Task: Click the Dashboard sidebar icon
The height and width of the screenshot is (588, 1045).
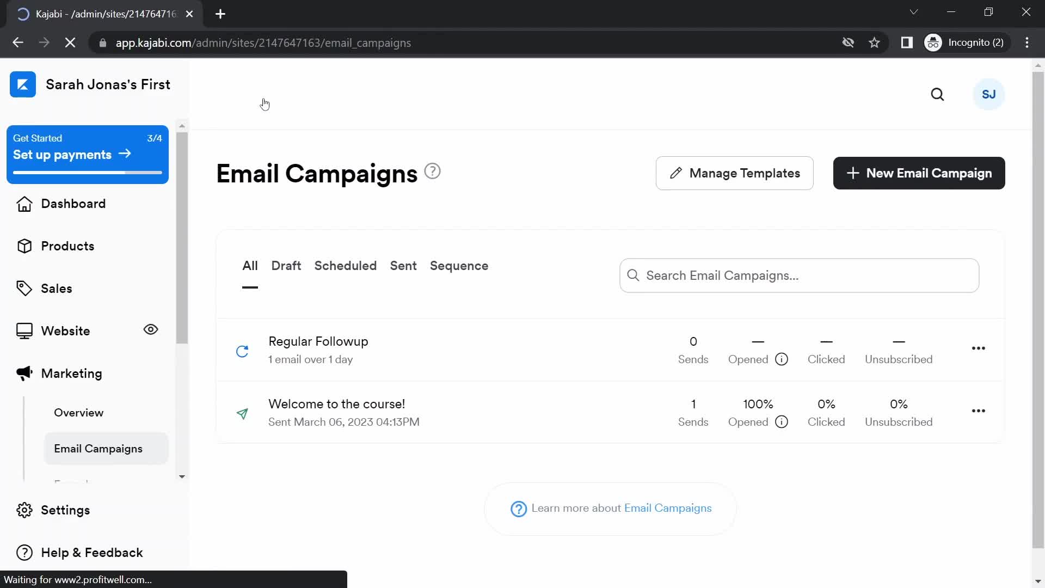Action: (x=24, y=204)
